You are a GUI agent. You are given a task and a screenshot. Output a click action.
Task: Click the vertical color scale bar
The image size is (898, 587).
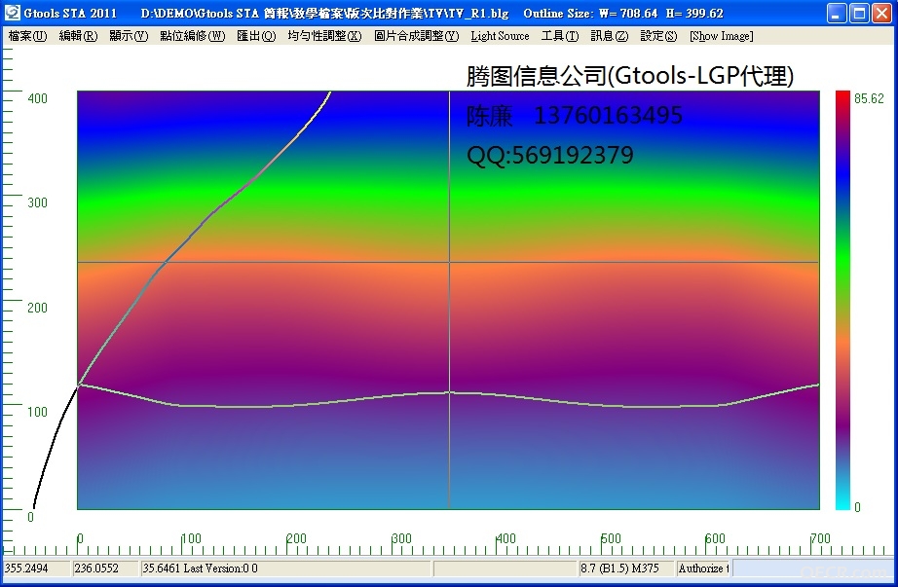pos(842,300)
